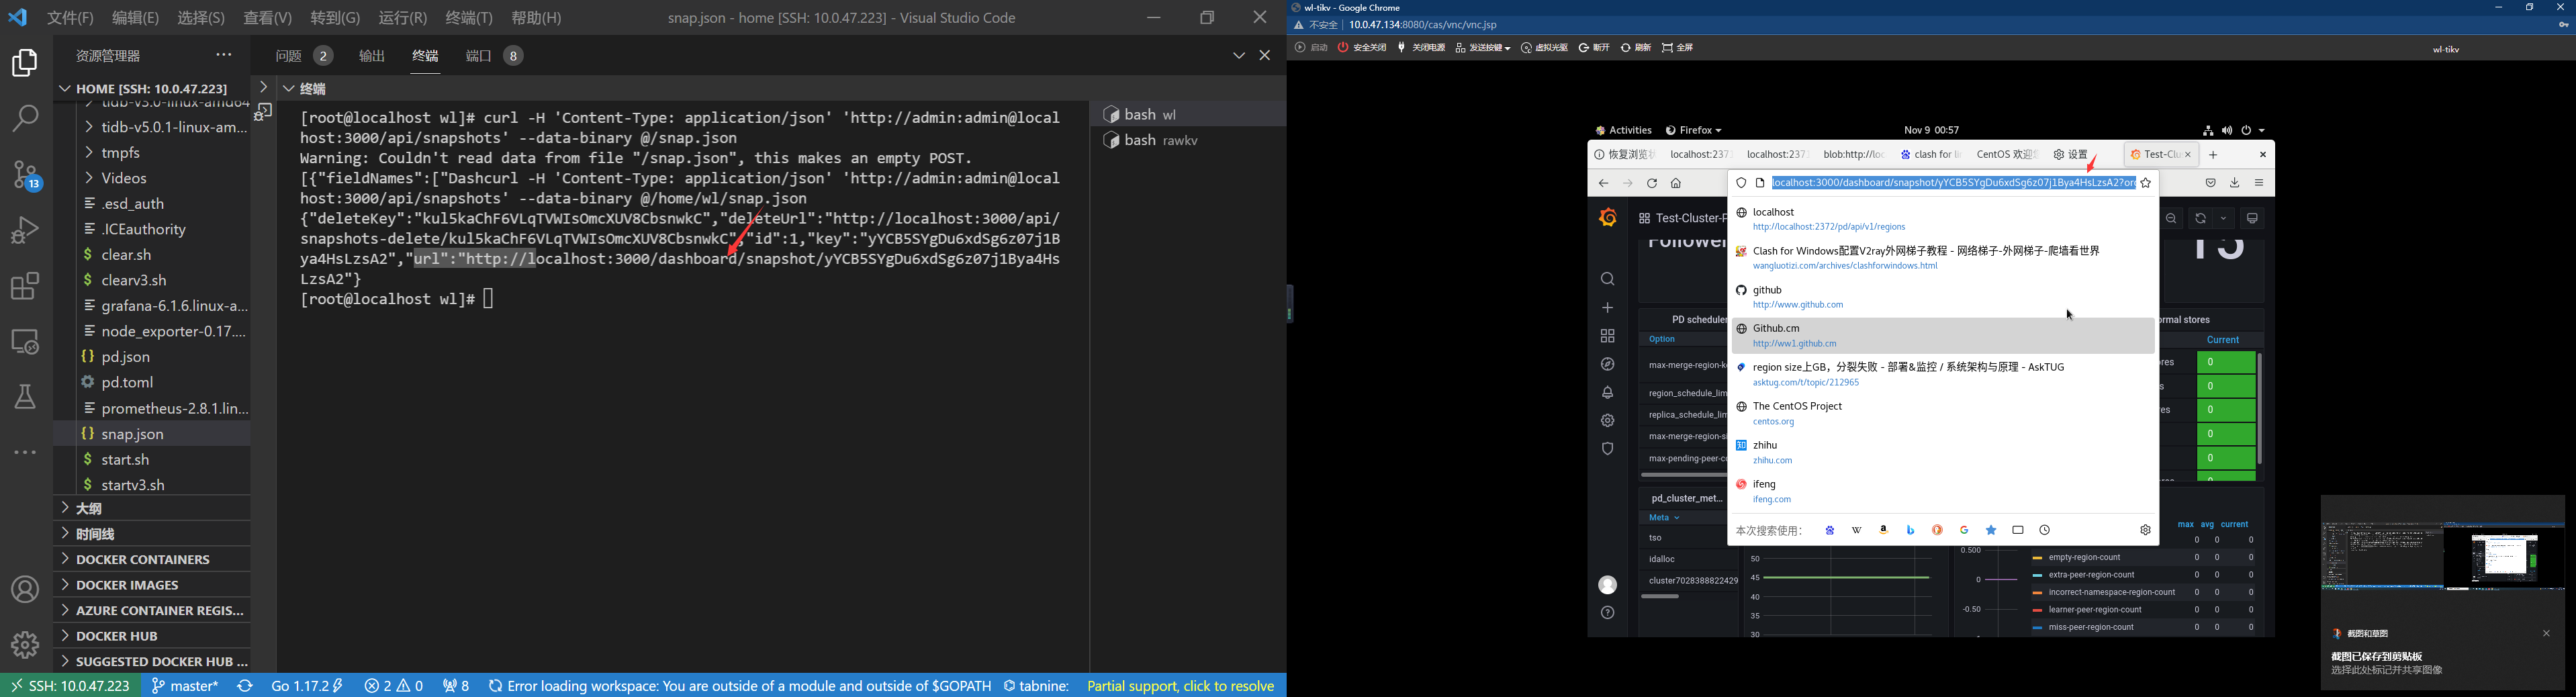
Task: Click the Firefox reload page icon
Action: click(1652, 184)
